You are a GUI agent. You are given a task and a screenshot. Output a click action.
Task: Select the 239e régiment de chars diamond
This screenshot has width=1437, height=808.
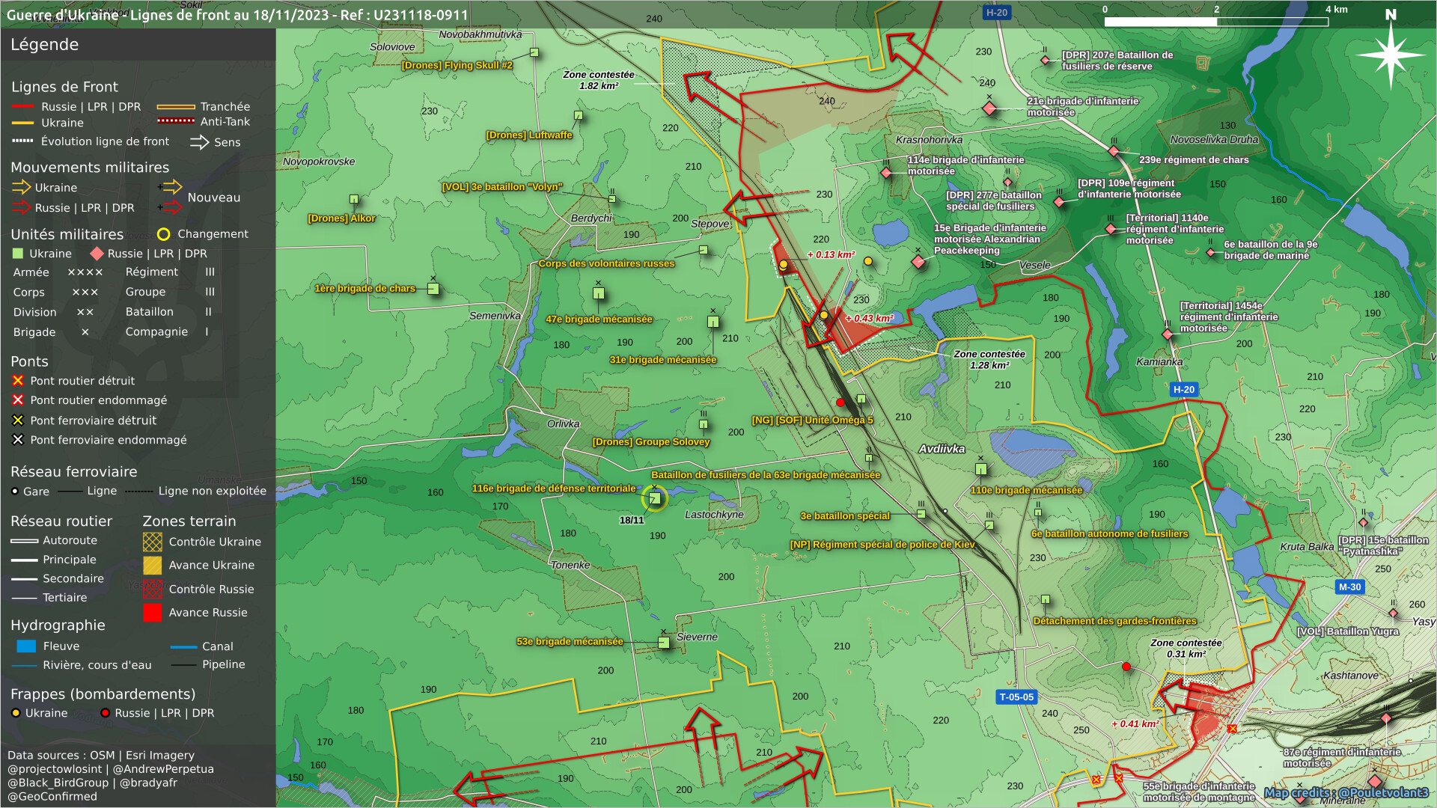1113,151
